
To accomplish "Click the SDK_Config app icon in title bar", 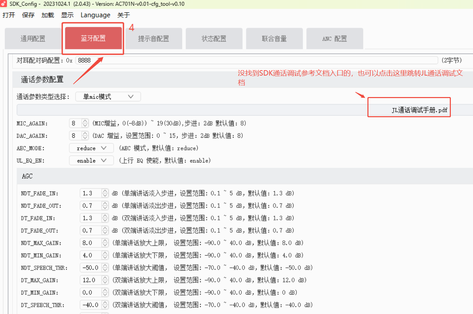I will 3,4.
